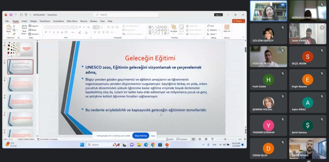The width and height of the screenshot is (329, 162).
Task: Click the zoom slider in status bar
Action: pyautogui.click(x=225, y=139)
